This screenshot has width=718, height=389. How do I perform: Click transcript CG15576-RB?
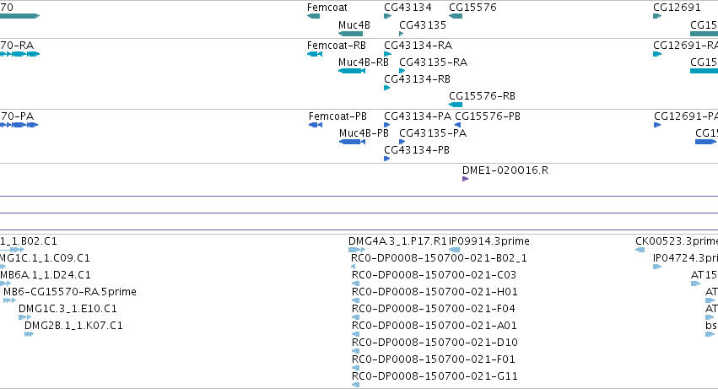click(482, 96)
